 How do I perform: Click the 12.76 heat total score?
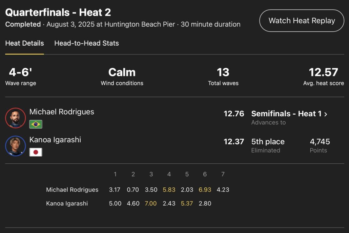234,114
